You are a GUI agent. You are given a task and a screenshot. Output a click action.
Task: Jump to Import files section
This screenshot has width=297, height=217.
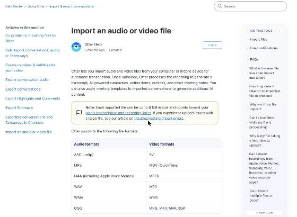258,40
